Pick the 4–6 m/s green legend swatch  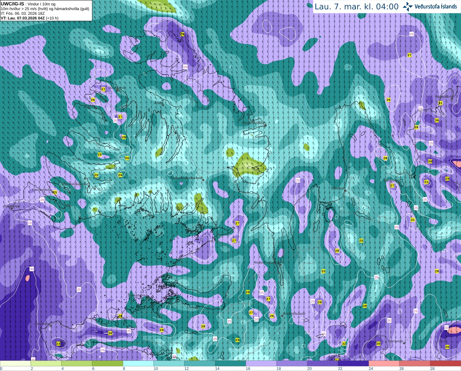pyautogui.click(x=77, y=363)
